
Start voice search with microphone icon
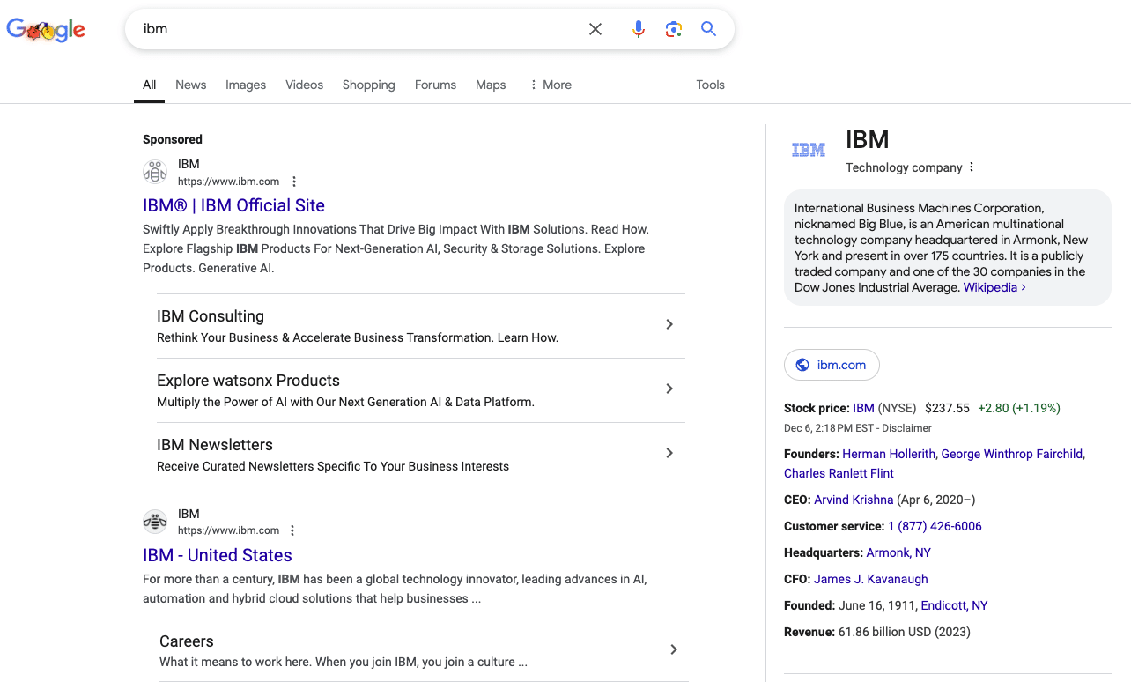tap(639, 29)
